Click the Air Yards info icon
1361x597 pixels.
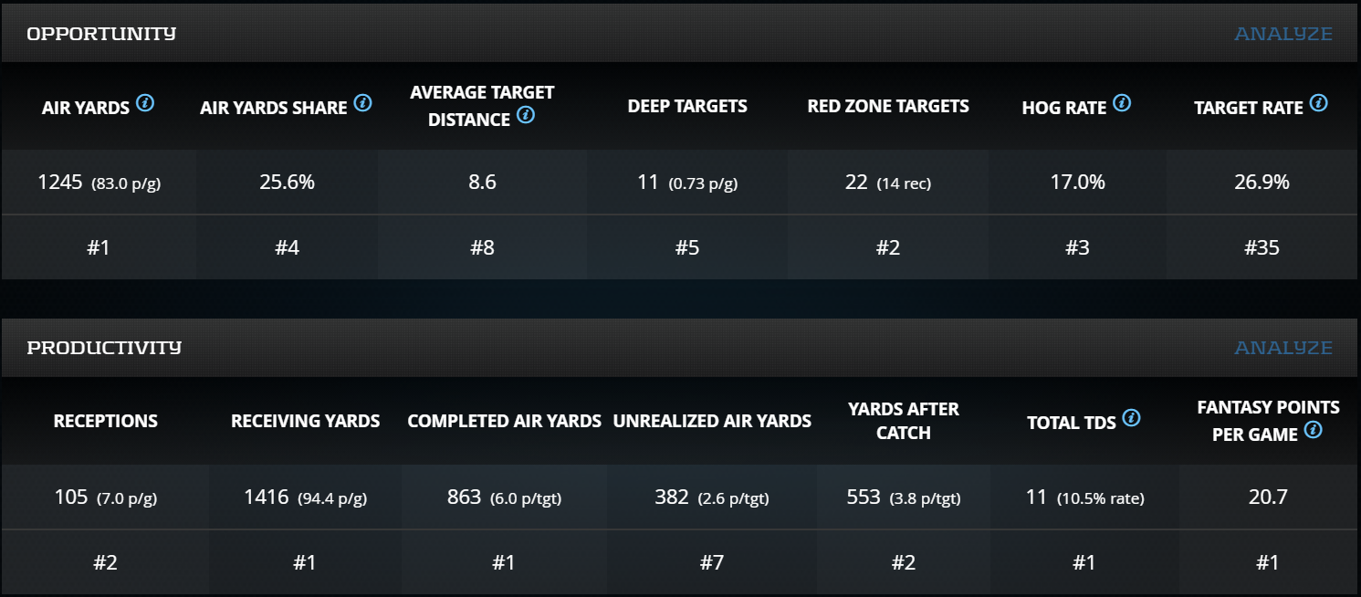(x=145, y=103)
